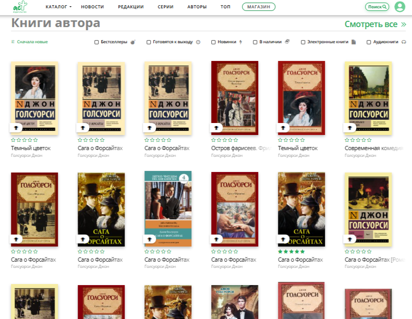Click trophy badge on Современная комедия cover
Viewport: 412px width, 319px height.
pyautogui.click(x=350, y=128)
